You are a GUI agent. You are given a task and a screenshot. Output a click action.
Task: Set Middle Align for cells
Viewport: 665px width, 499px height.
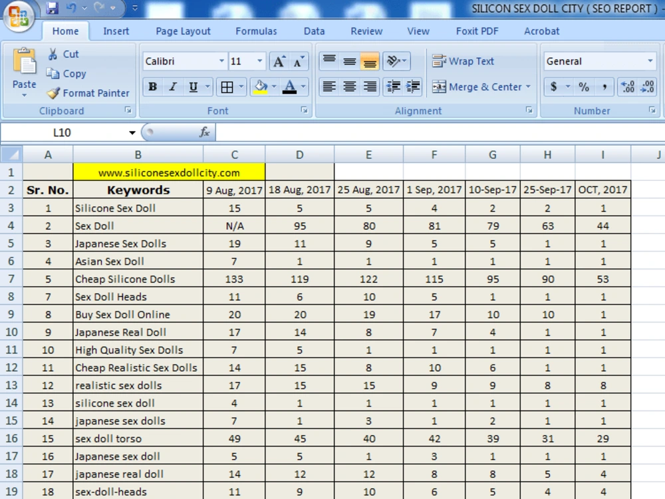coord(350,61)
